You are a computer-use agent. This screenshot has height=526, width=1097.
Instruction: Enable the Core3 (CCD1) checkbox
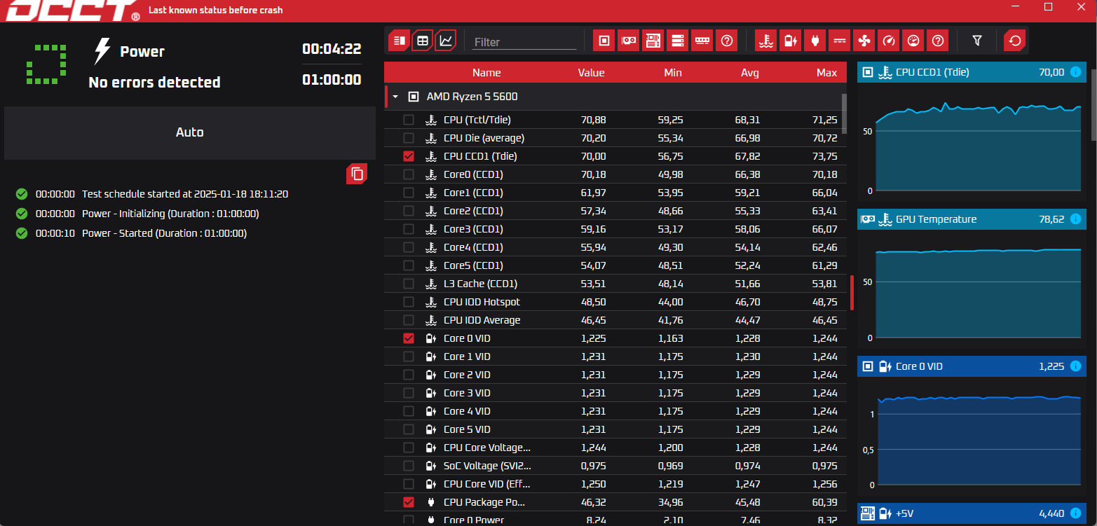click(x=409, y=229)
